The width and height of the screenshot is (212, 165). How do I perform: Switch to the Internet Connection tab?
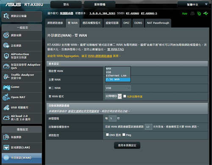tap(55, 23)
